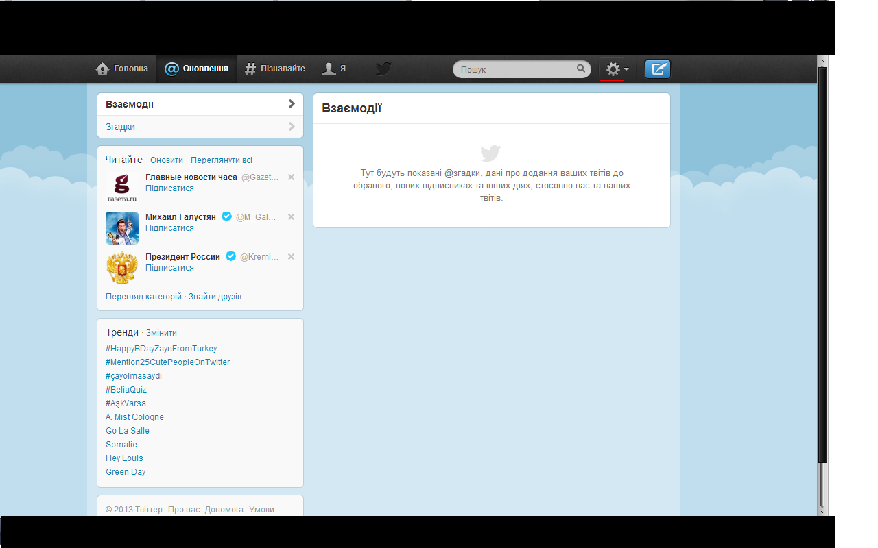Click the Twitter bird logo in navigation bar
Screen dimensions: 878x548
point(383,68)
